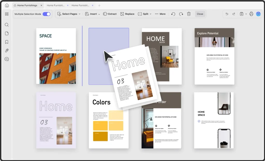Viewport: 265px width, 161px height.
Task: Click the Extract button
Action: click(110, 14)
